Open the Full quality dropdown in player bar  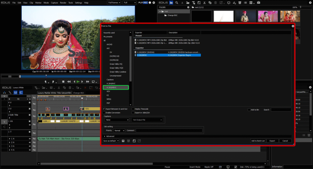click(x=130, y=2)
